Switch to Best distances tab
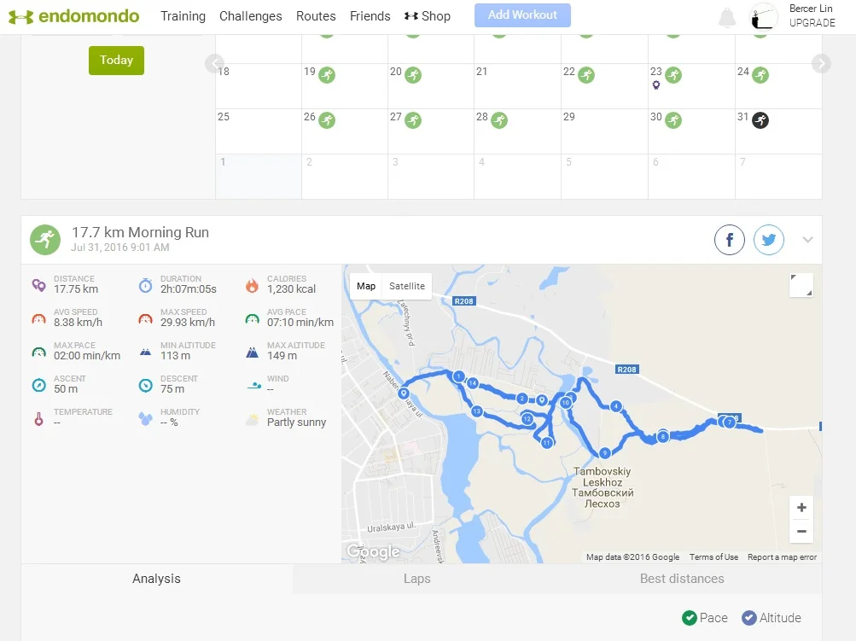This screenshot has height=641, width=856. [x=682, y=579]
